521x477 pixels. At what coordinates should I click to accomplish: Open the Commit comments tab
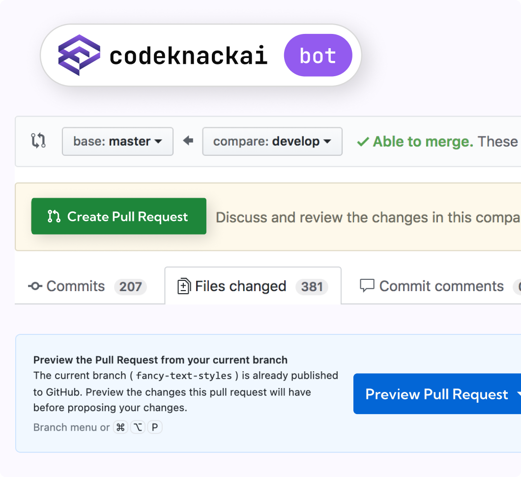coord(441,286)
